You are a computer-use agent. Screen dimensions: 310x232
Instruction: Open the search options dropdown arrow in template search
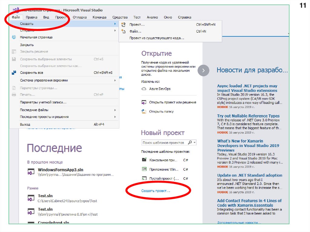(195, 142)
